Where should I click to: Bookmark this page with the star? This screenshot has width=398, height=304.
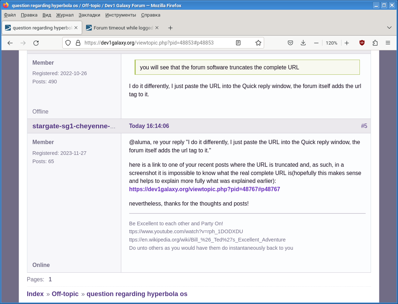point(258,43)
